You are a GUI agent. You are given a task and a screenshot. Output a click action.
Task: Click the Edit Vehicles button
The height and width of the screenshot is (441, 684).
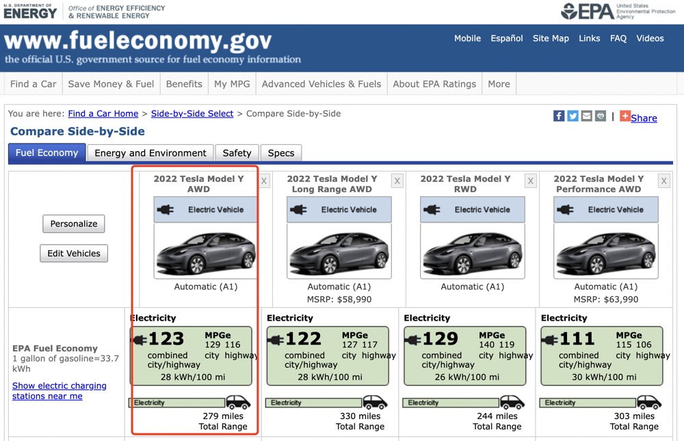[x=74, y=254]
